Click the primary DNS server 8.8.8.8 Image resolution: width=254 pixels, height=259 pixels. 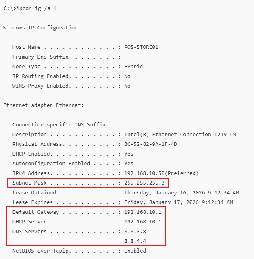[135, 232]
